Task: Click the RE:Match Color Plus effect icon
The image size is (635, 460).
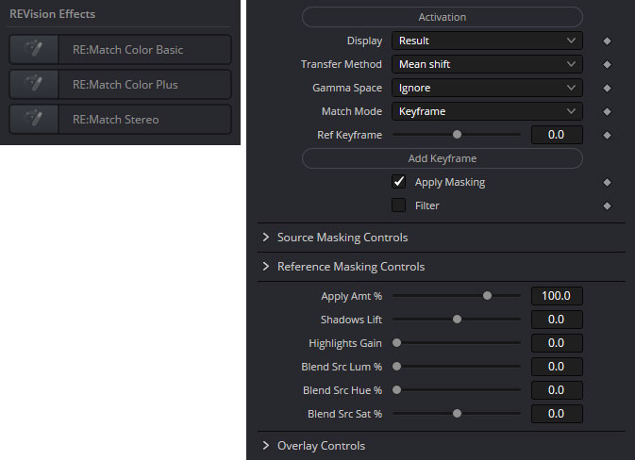Action: coord(34,84)
